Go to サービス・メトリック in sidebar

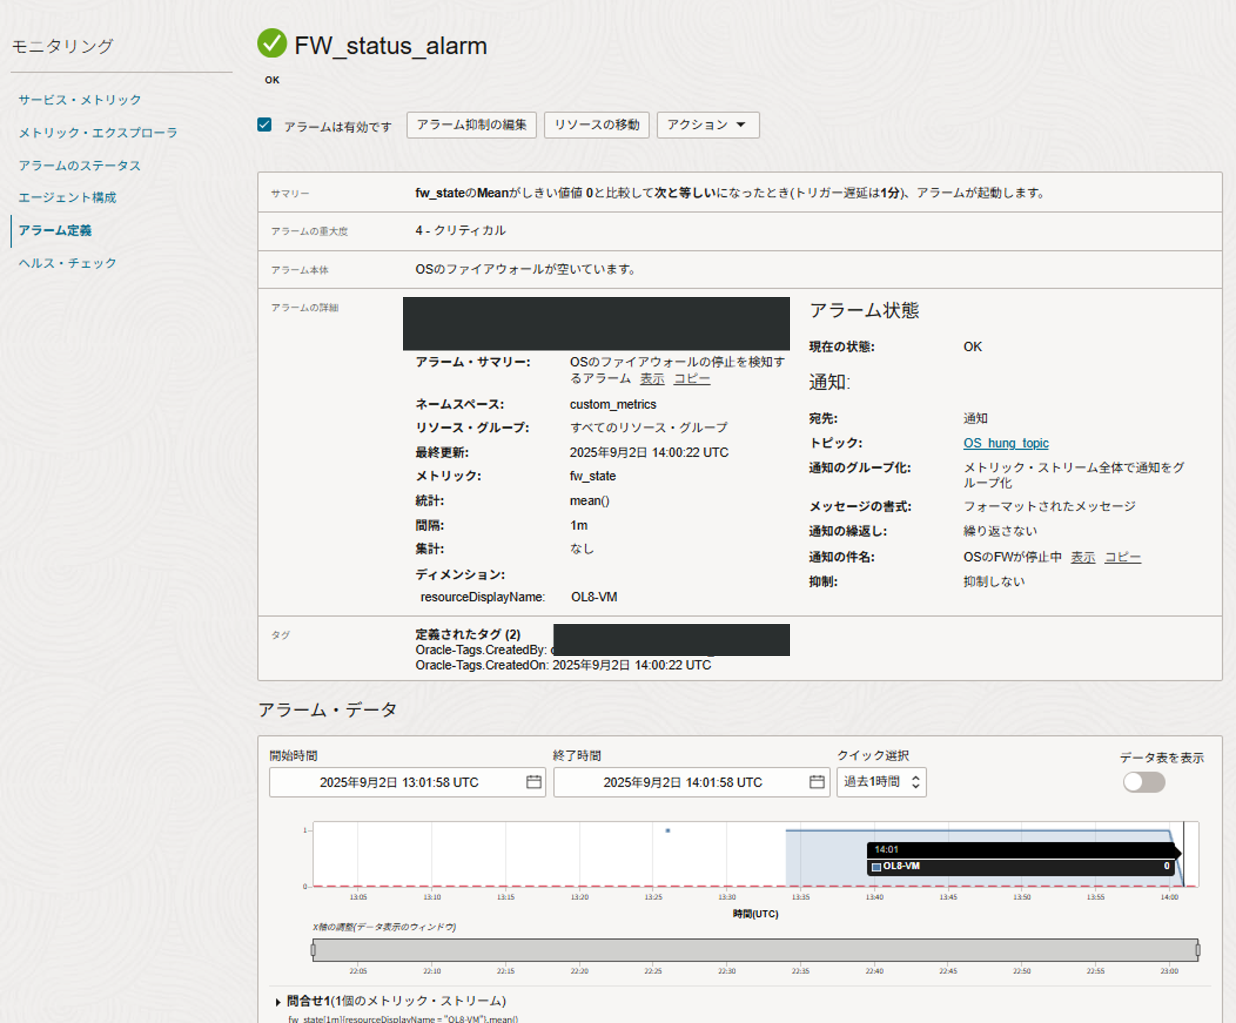(x=79, y=100)
